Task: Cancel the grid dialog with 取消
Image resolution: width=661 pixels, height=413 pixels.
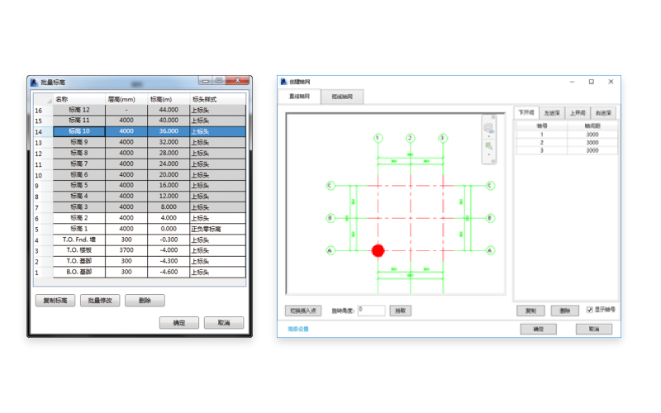Action: tap(594, 329)
